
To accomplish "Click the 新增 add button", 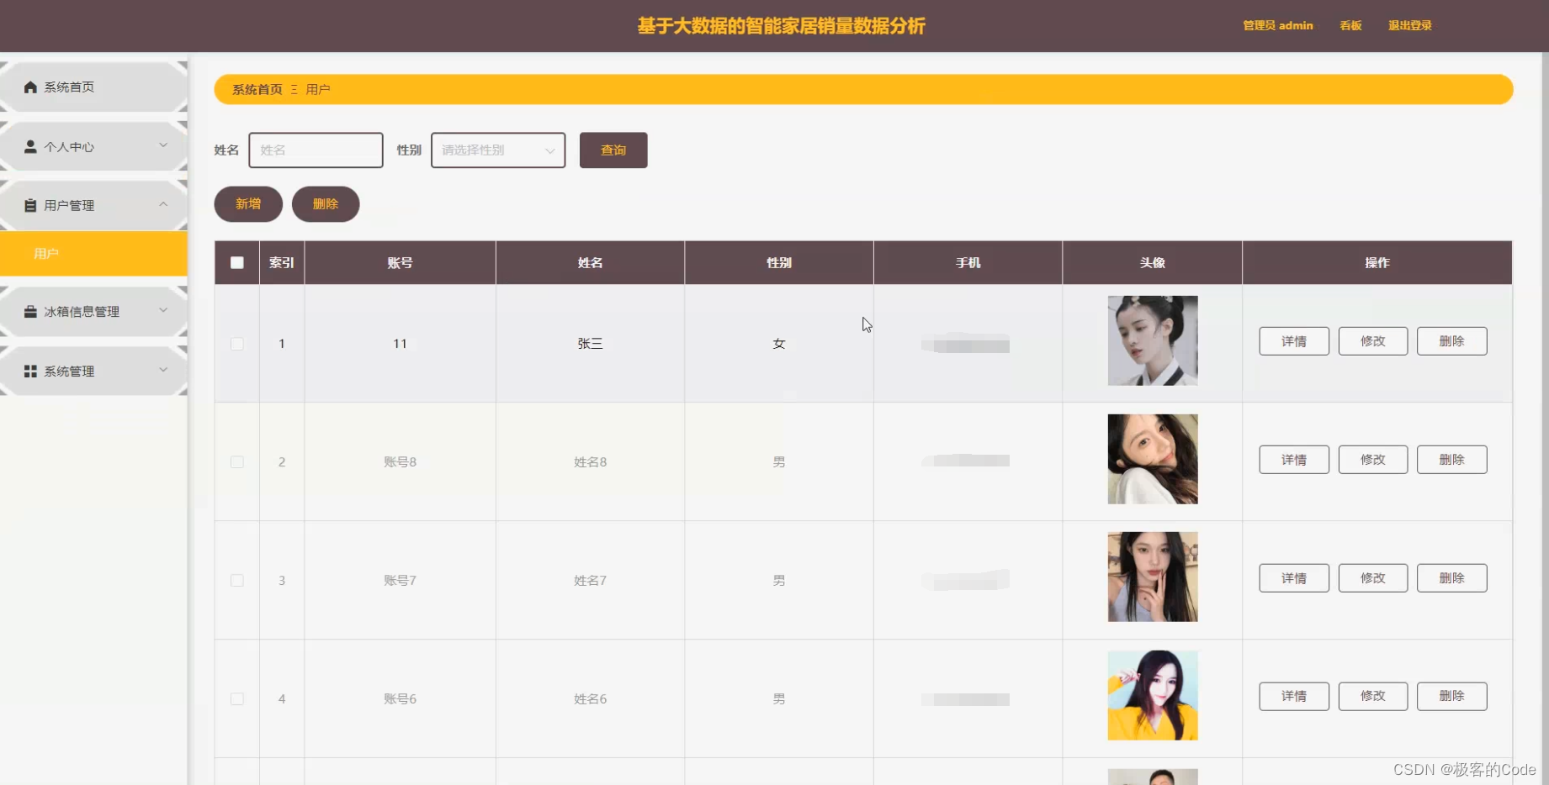I will tap(248, 204).
